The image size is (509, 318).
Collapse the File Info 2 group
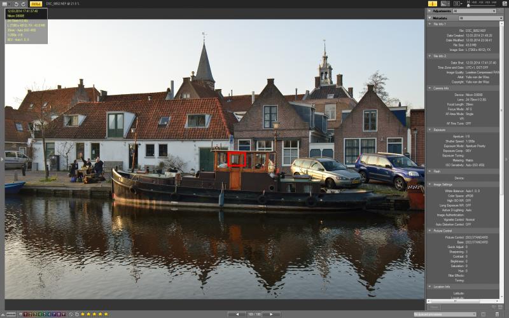click(x=430, y=56)
